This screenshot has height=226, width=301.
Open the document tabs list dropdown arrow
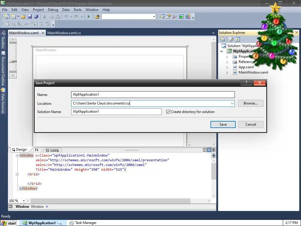tap(213, 33)
